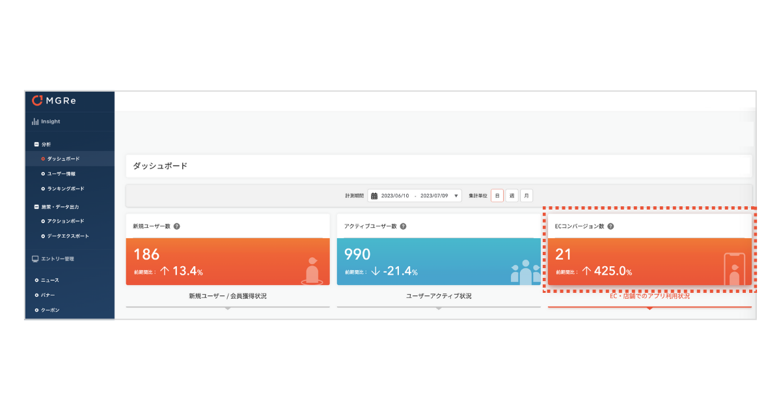Click the MGRe logo icon
The height and width of the screenshot is (410, 781).
pyautogui.click(x=37, y=100)
